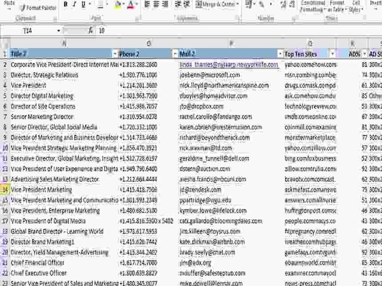Click Decrease Decimal
382x286 pixels.
click(x=292, y=4)
